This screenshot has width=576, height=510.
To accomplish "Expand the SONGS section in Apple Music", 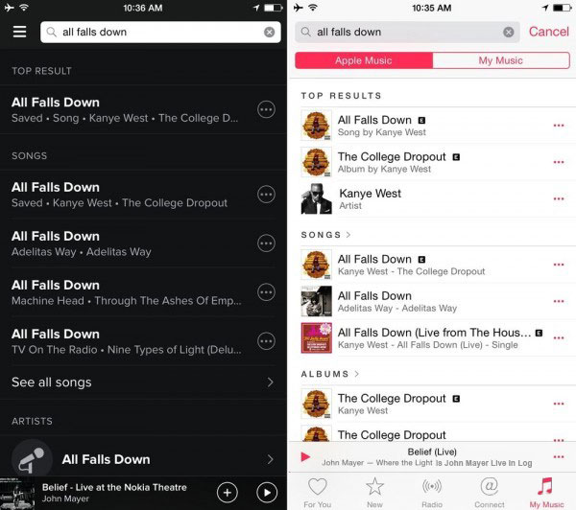I will click(x=325, y=235).
